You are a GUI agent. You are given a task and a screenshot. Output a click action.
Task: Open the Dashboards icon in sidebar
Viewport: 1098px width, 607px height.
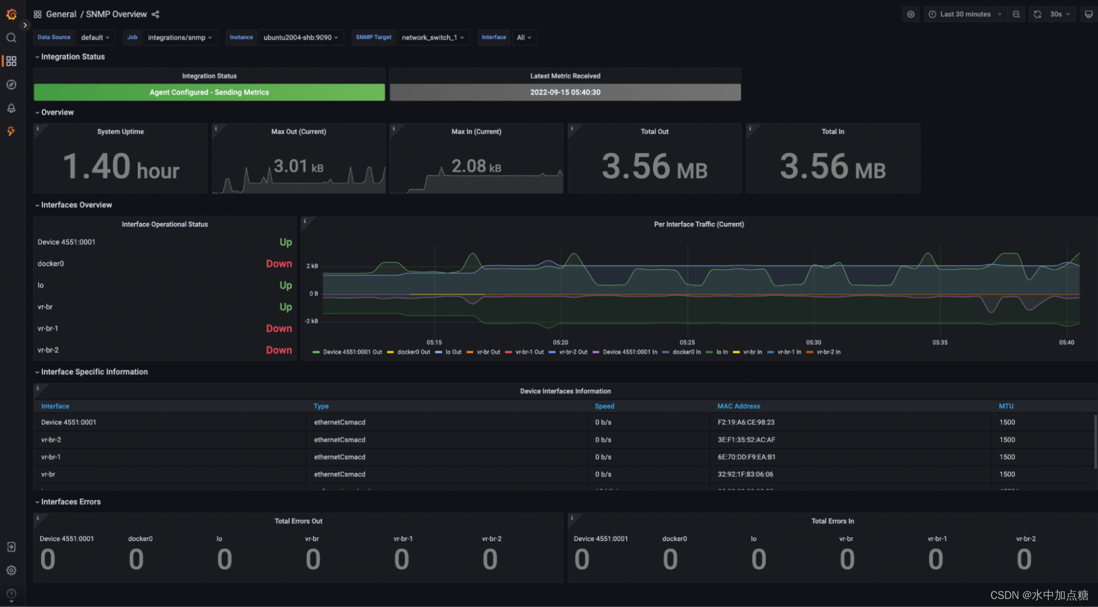(11, 61)
